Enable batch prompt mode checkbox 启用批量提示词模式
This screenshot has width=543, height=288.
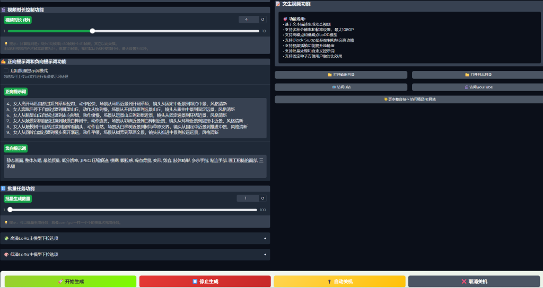(x=6, y=70)
